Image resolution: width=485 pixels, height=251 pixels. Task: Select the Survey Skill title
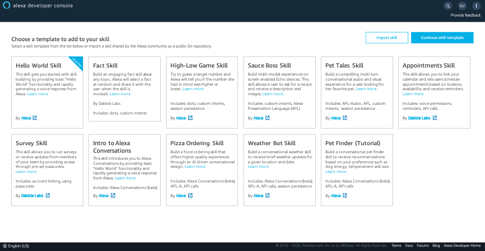tap(31, 143)
